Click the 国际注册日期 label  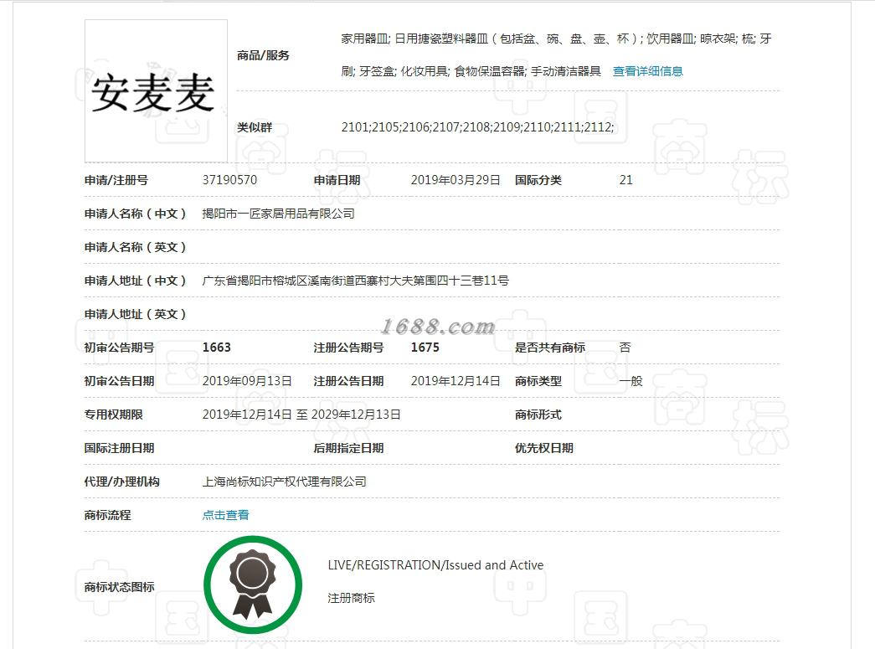coord(120,448)
